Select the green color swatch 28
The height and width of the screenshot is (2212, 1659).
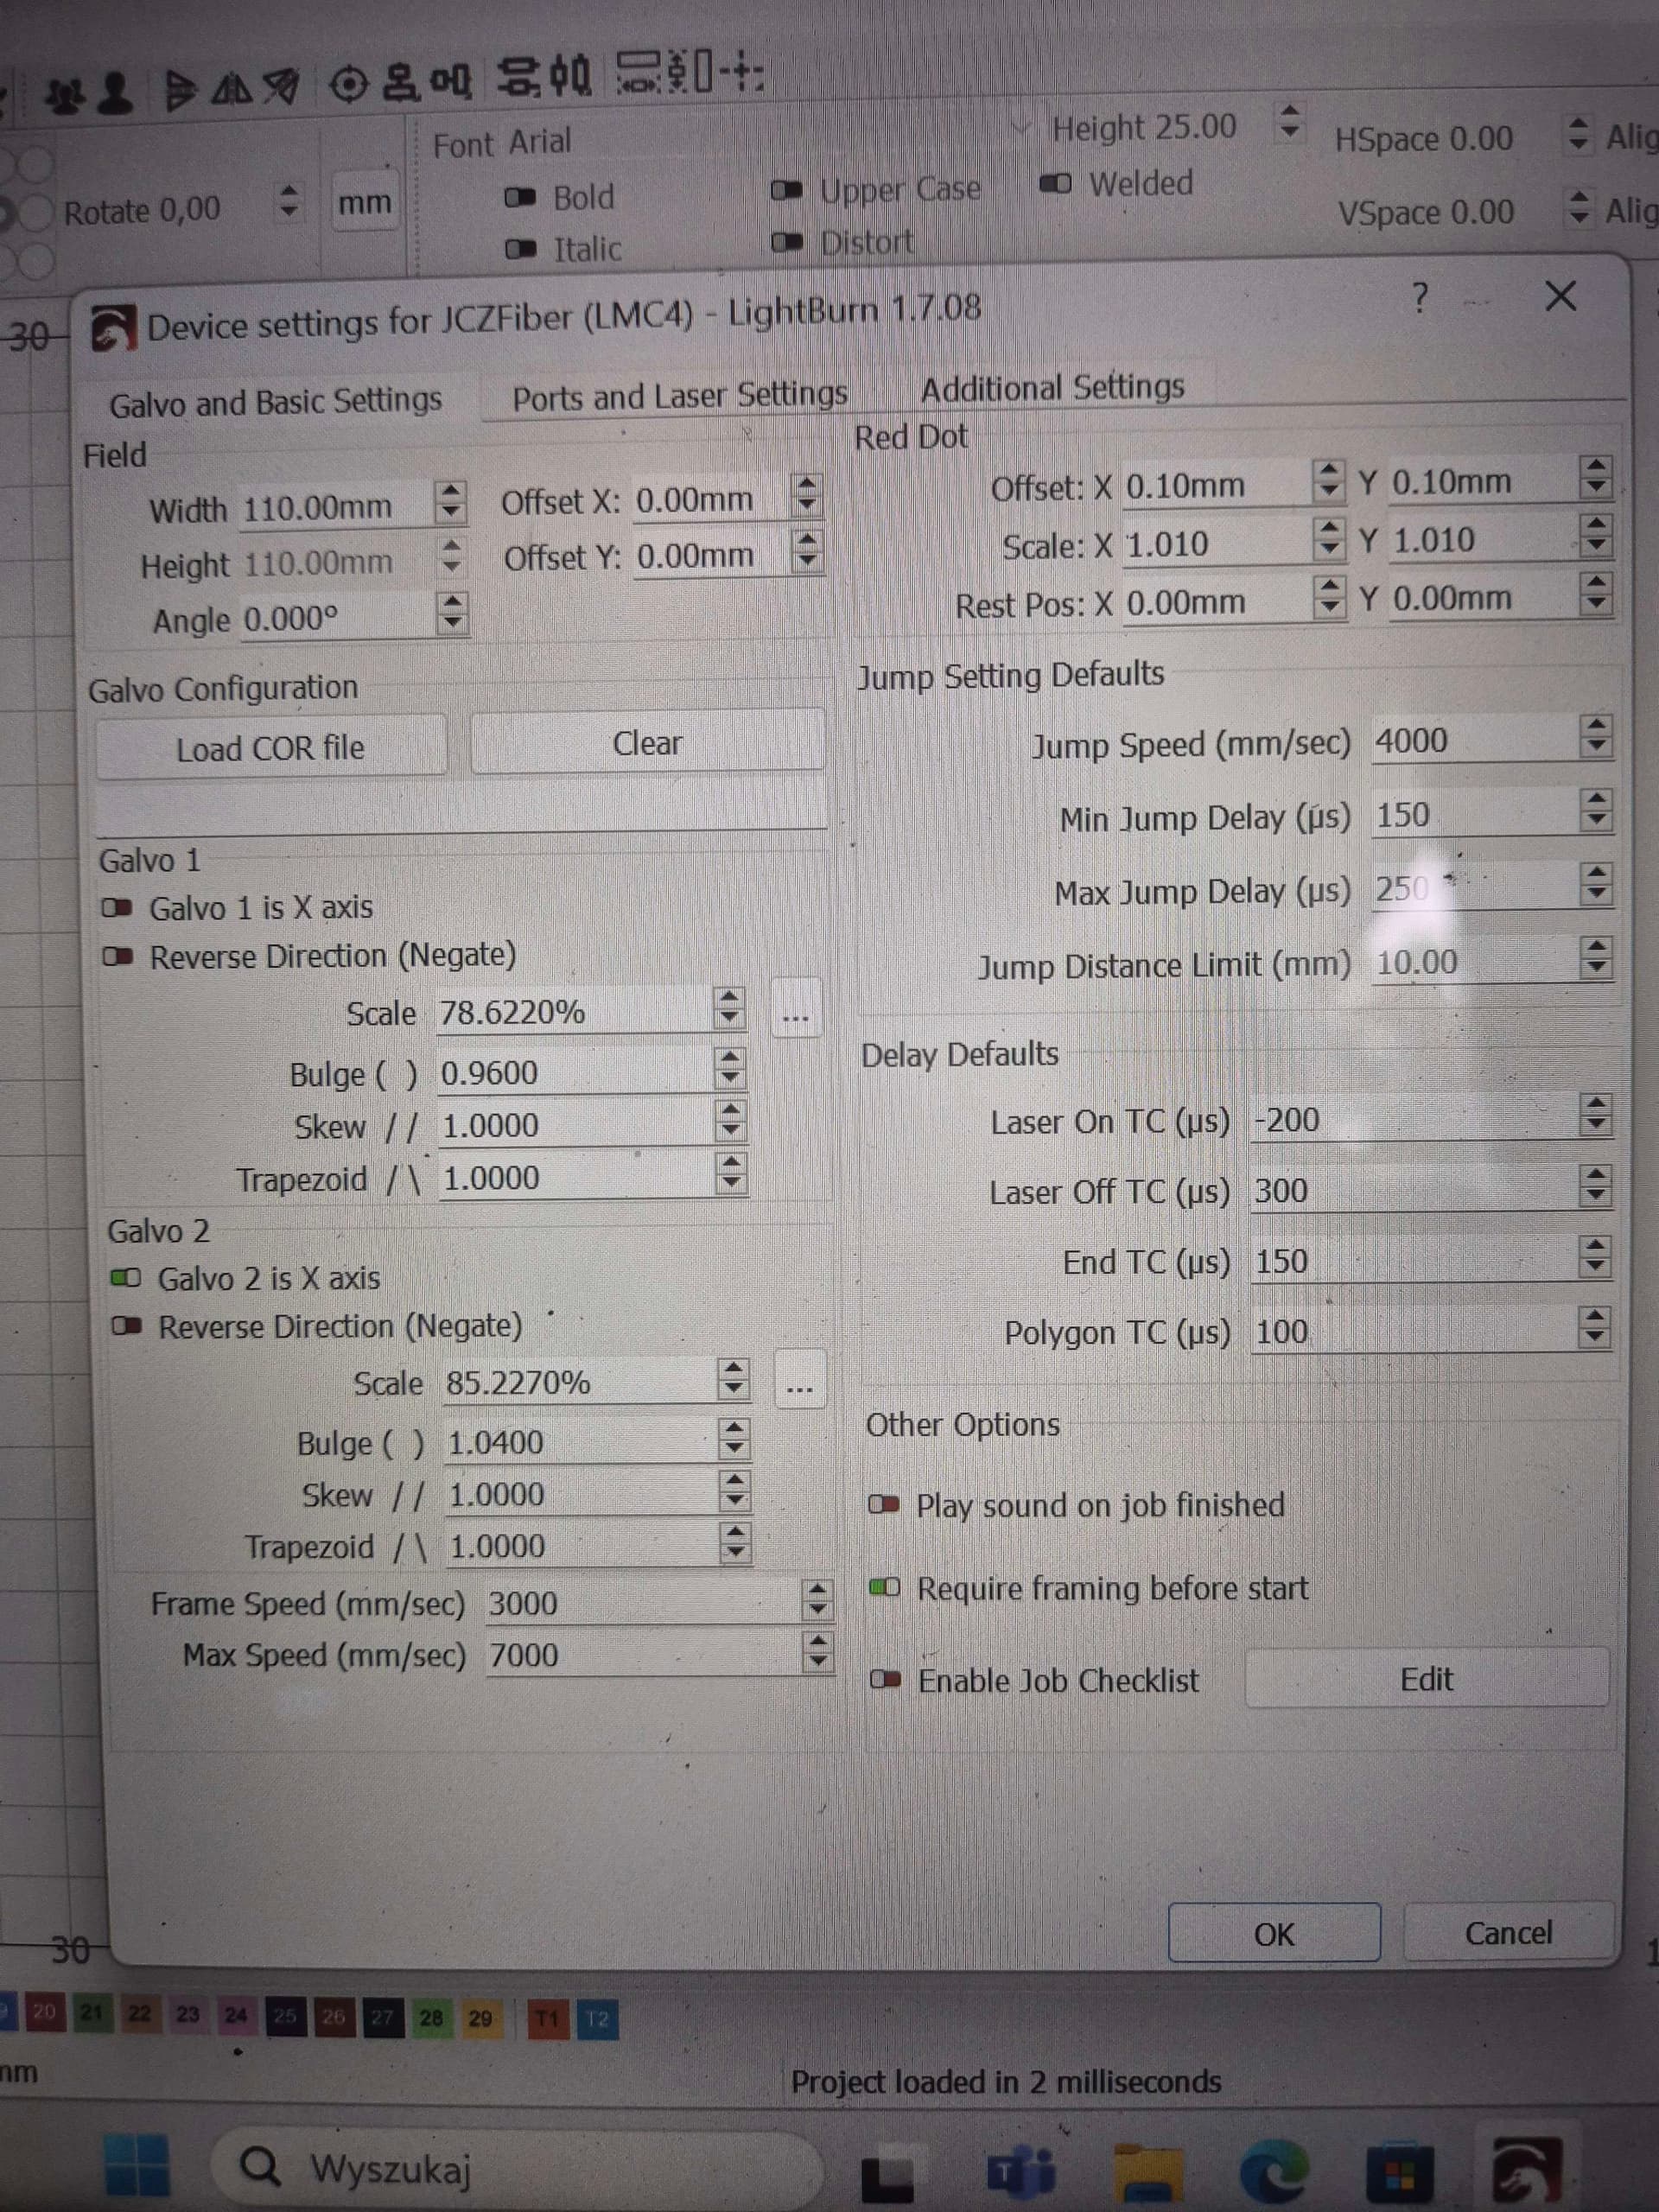click(x=431, y=2018)
